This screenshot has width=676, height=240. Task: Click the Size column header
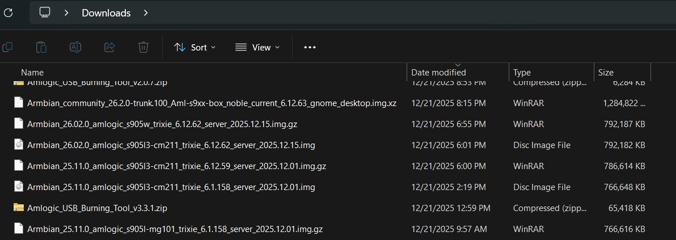coord(606,73)
